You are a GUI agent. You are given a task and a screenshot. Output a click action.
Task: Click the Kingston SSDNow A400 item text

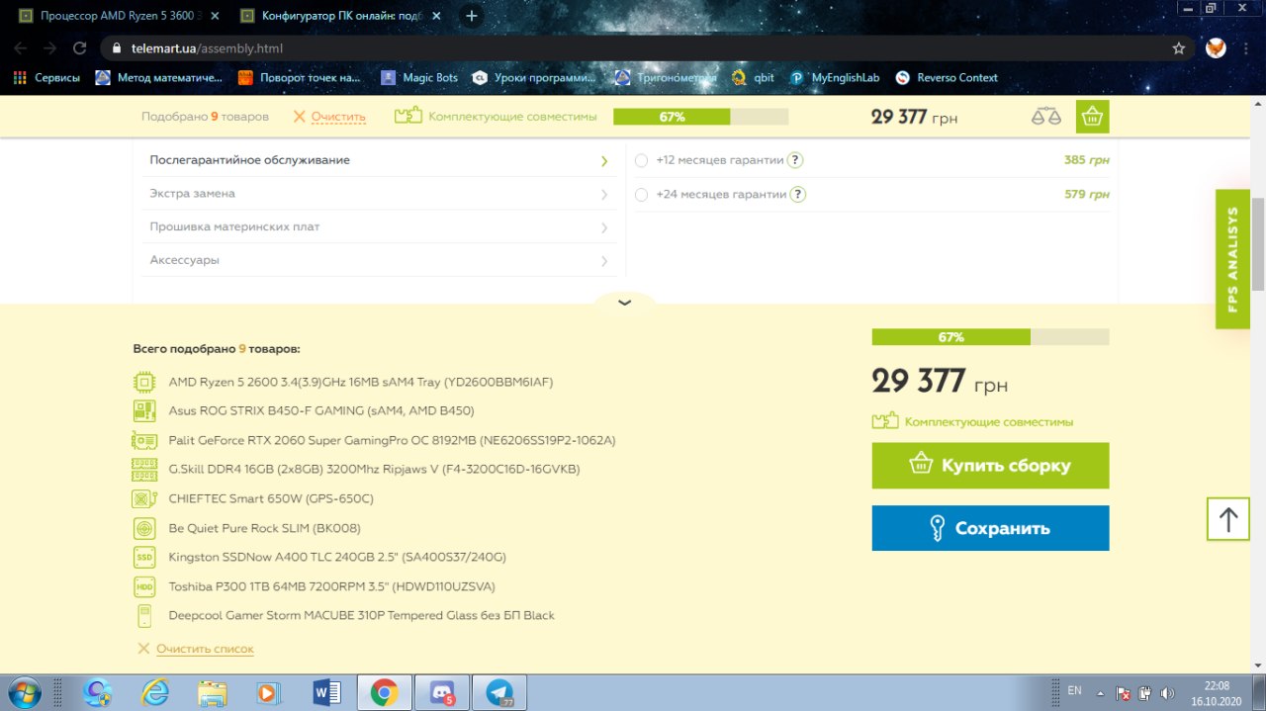[337, 557]
